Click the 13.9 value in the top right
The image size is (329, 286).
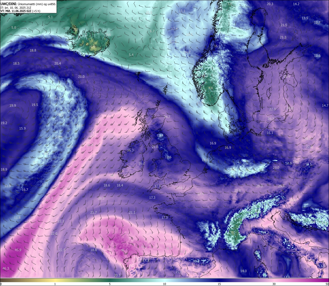click(305, 18)
